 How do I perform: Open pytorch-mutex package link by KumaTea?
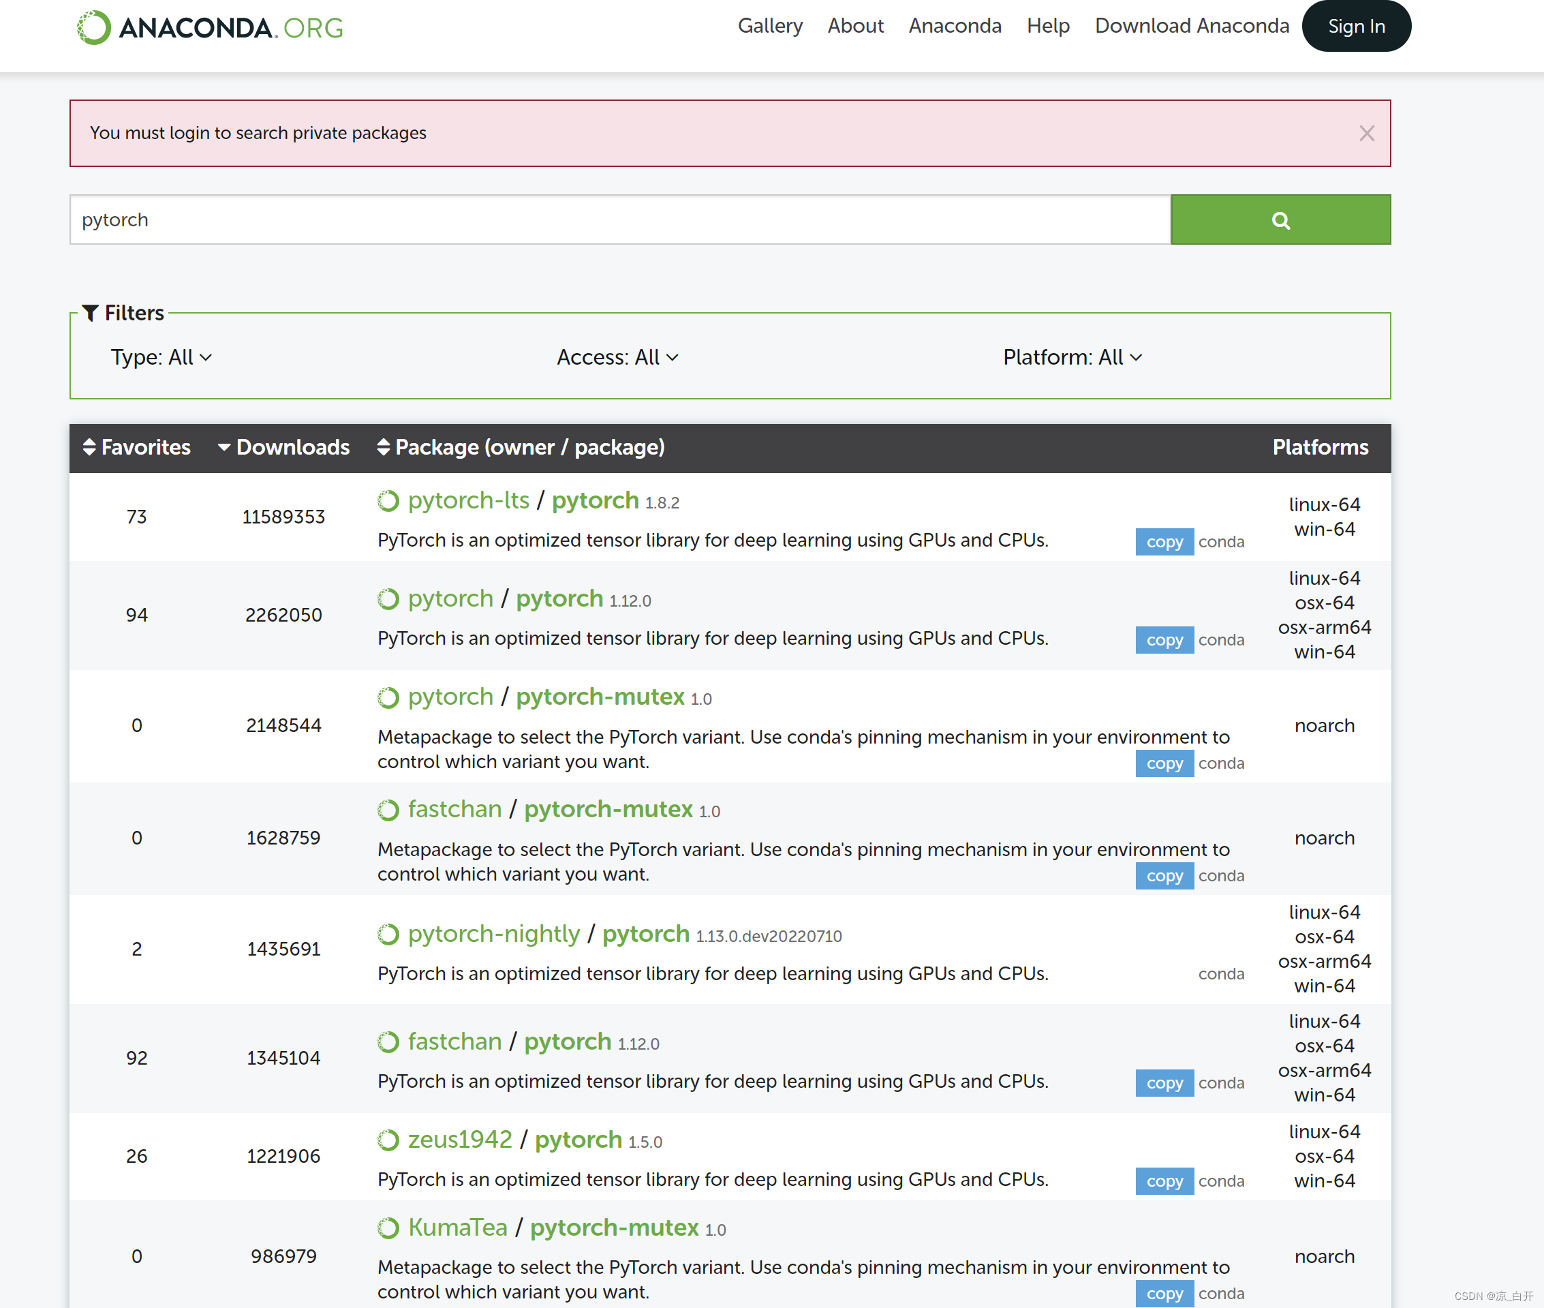pyautogui.click(x=615, y=1228)
